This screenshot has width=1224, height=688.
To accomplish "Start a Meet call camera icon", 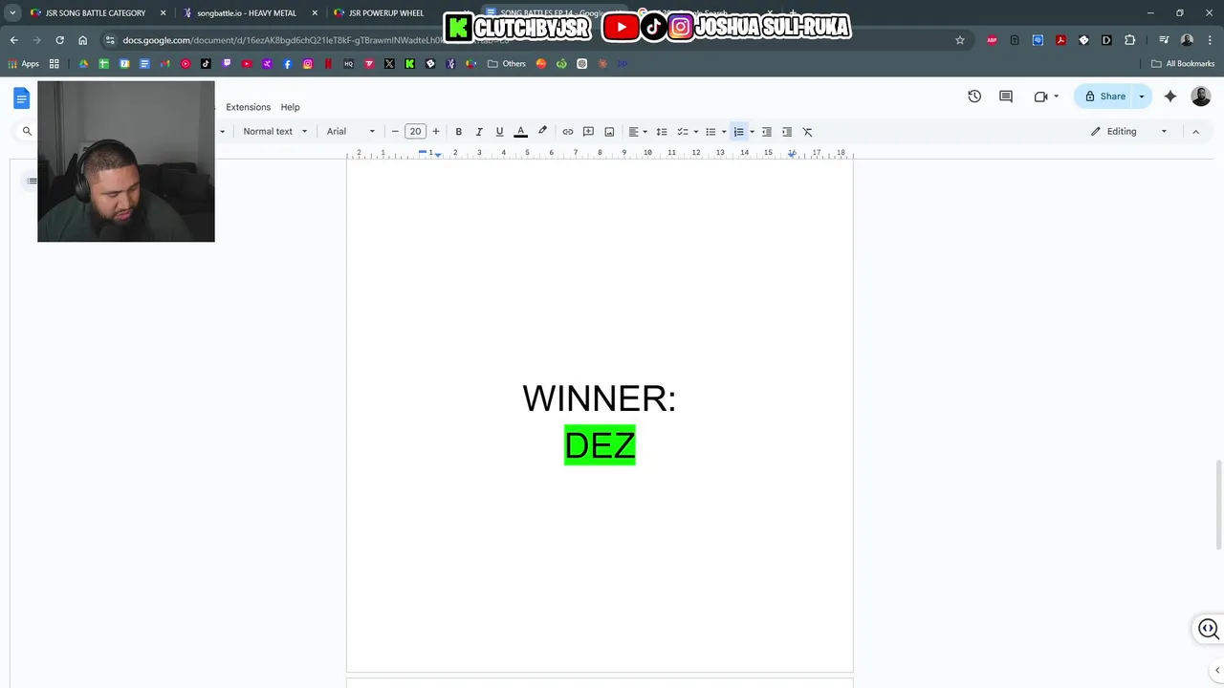I will click(x=1041, y=97).
